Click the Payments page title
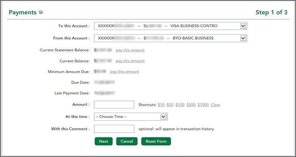Image resolution: width=296 pixels, height=157 pixels. click(23, 12)
